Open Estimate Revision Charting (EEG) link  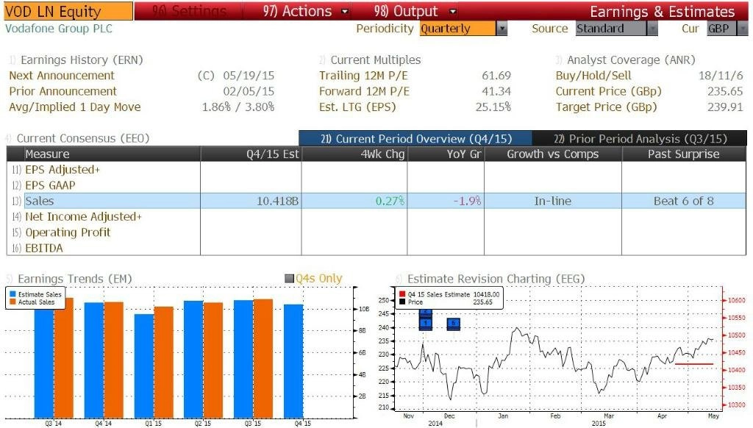(x=496, y=279)
